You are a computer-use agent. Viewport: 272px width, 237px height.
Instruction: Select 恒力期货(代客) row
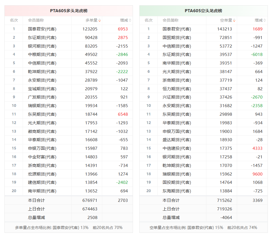pyautogui.click(x=204, y=89)
